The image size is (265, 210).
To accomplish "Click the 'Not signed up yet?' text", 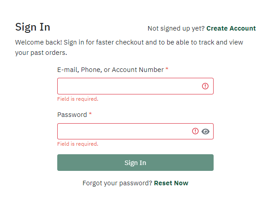I will [176, 28].
